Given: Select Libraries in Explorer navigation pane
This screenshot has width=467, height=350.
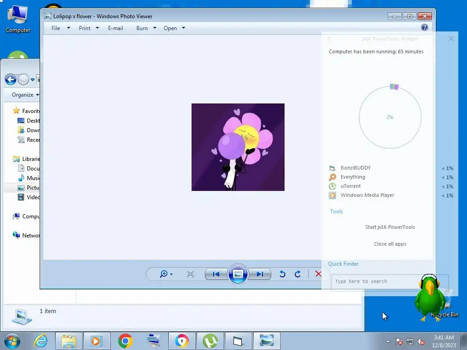Looking at the screenshot, I should 26,159.
